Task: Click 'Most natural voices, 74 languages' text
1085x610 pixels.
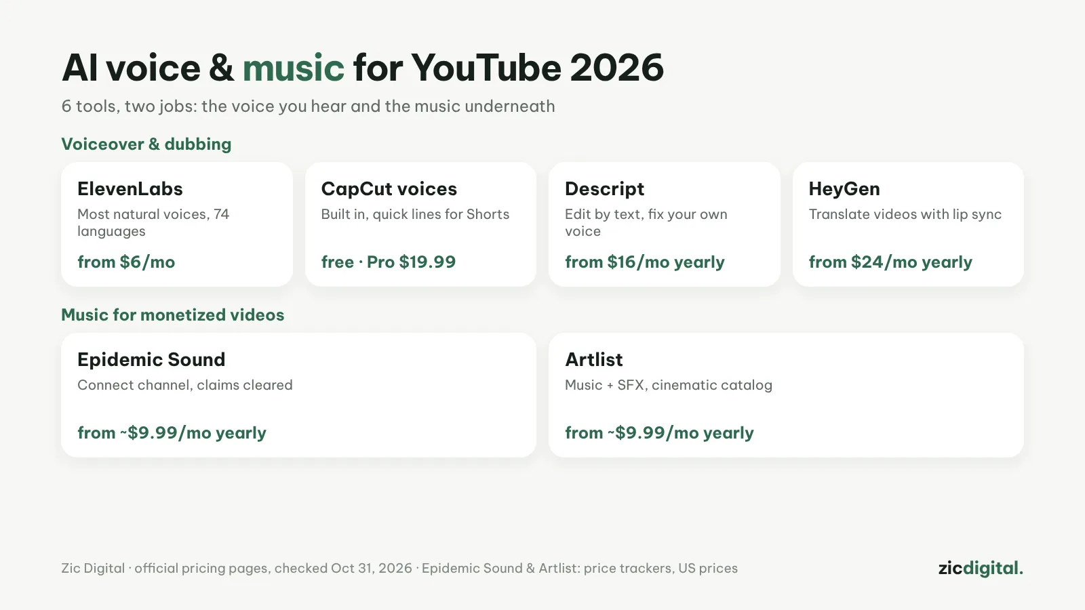Action: click(153, 222)
